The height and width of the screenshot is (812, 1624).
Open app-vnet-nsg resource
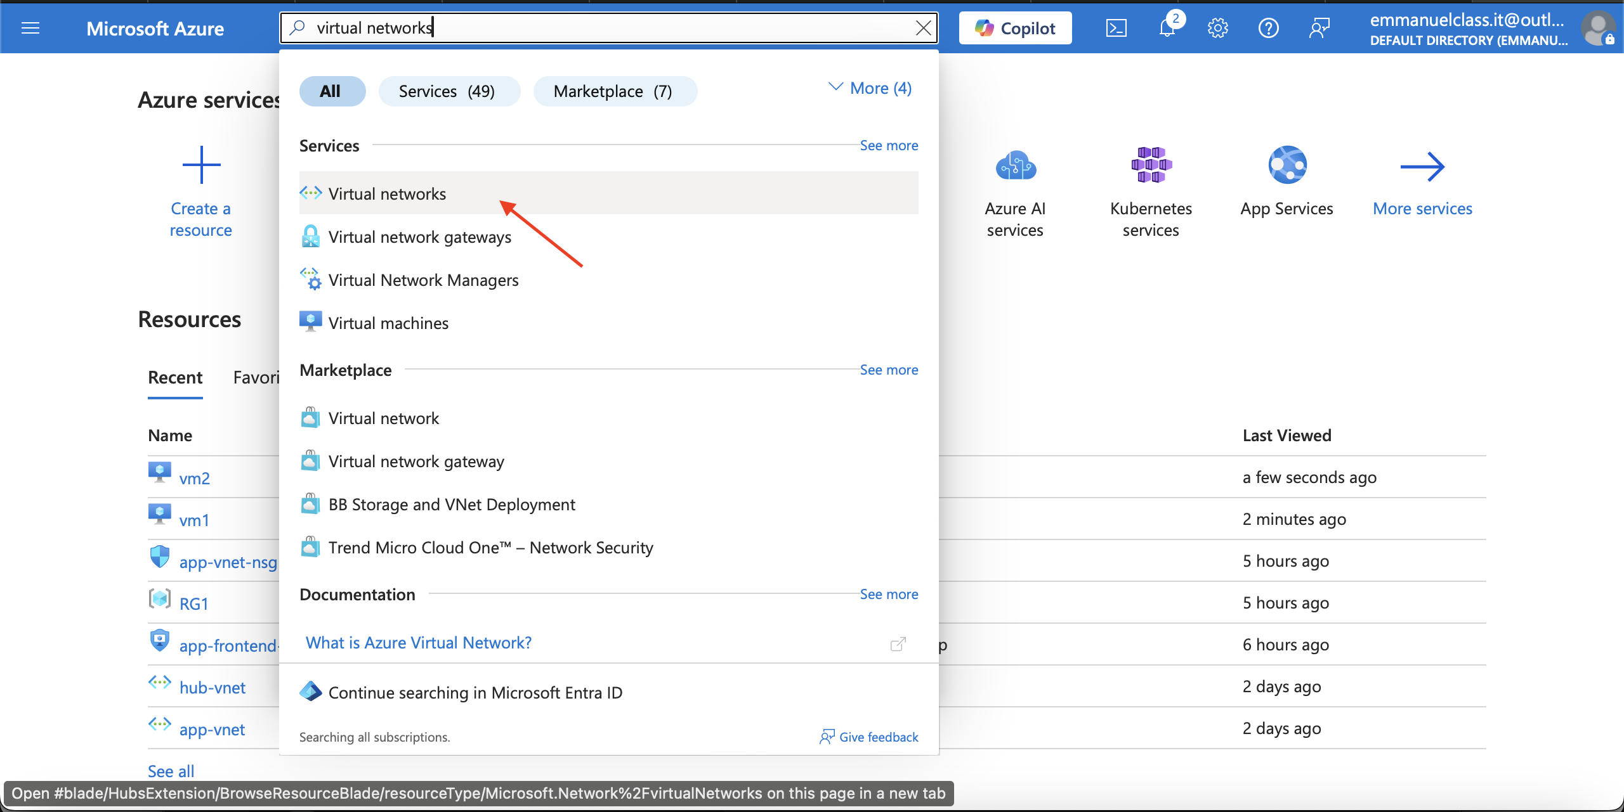click(x=228, y=562)
